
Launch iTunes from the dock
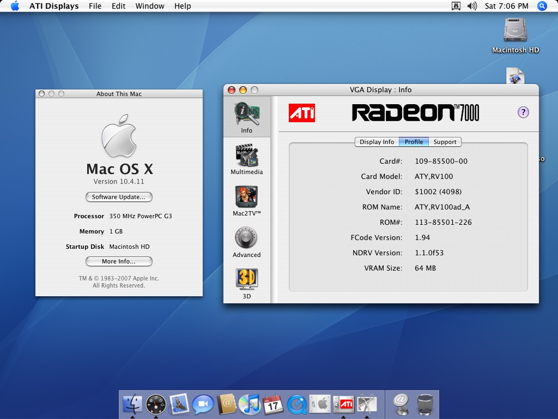250,404
